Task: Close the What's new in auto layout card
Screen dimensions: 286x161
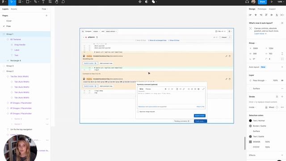Action: click(x=282, y=23)
